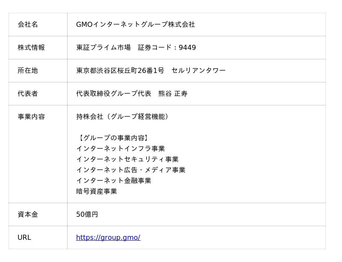Select the インターネットセキュリティ事業 line
This screenshot has width=342, height=262.
coord(127,160)
